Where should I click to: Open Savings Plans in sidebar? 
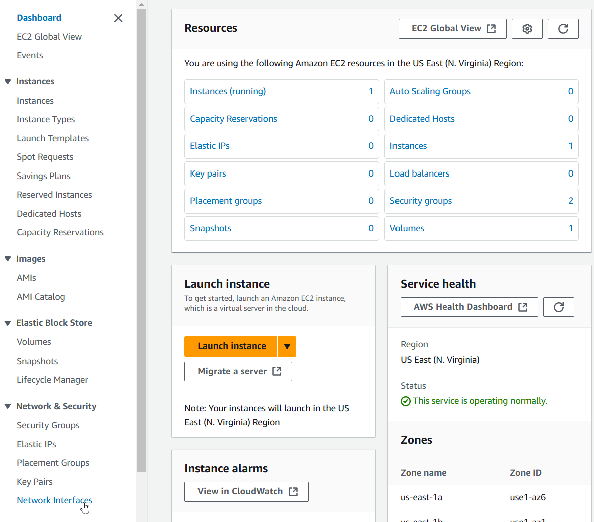tap(44, 176)
